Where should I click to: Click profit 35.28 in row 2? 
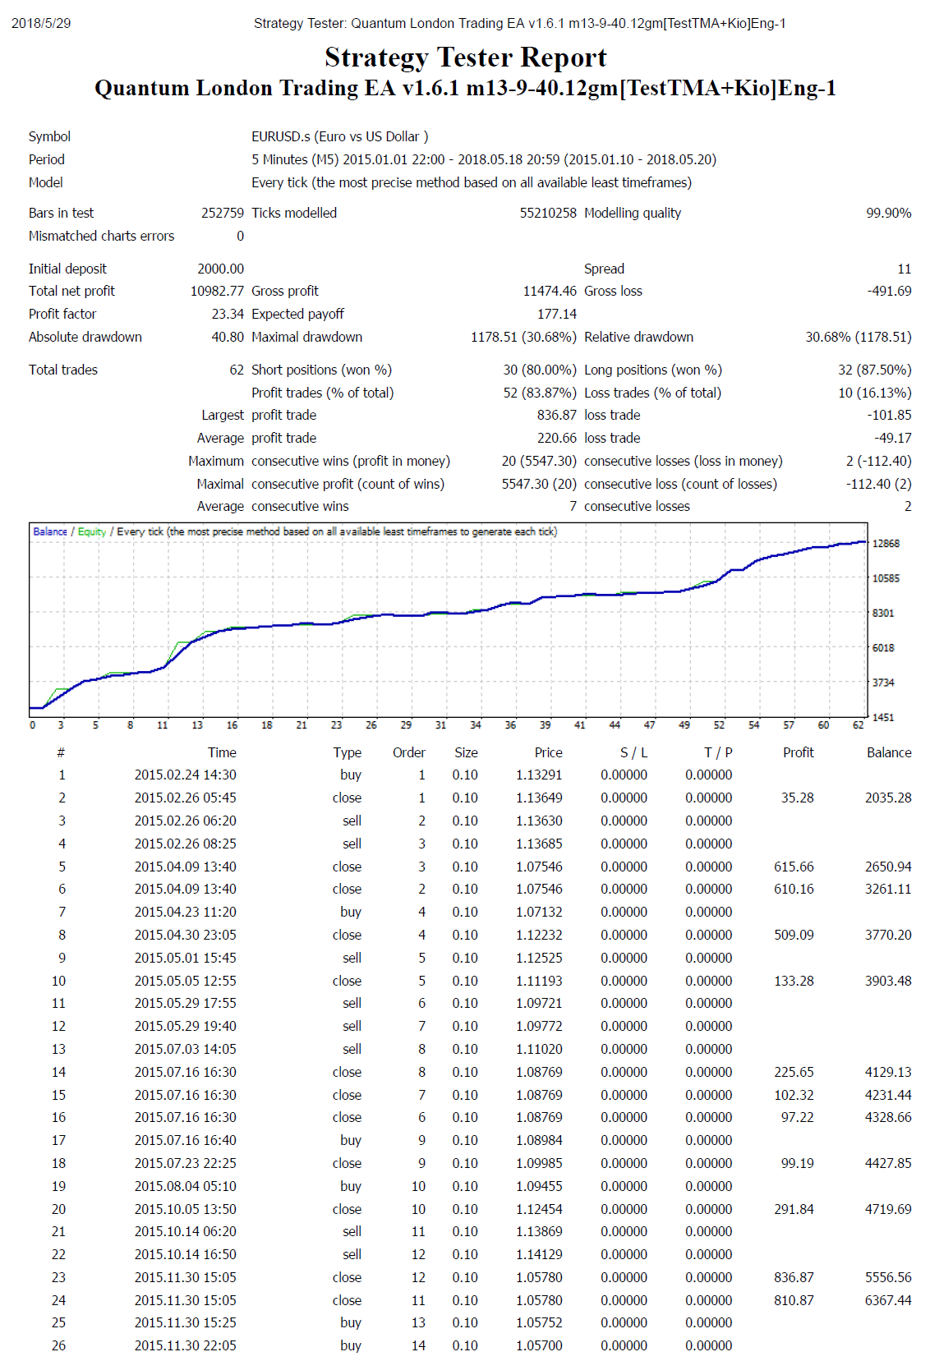pyautogui.click(x=798, y=798)
